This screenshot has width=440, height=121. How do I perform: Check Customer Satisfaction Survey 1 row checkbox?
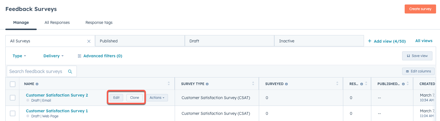coord(13,113)
